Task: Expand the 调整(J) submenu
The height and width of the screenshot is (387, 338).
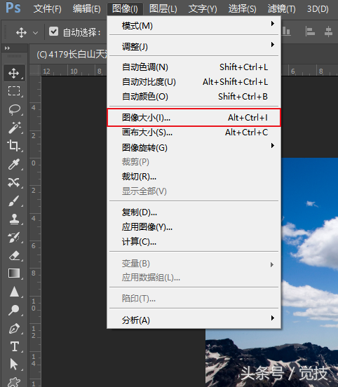Action: (194, 46)
